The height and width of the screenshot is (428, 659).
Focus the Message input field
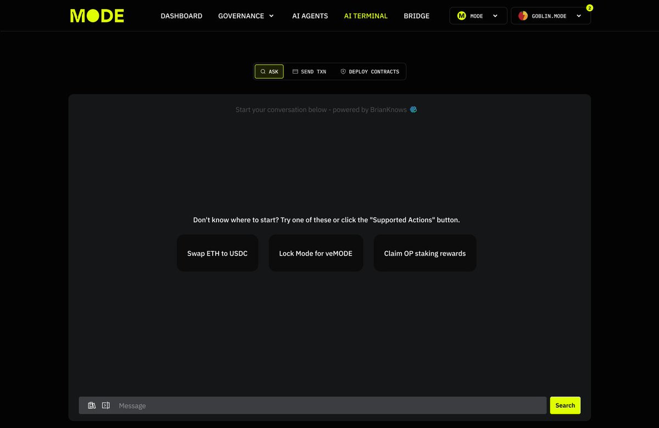(x=313, y=405)
